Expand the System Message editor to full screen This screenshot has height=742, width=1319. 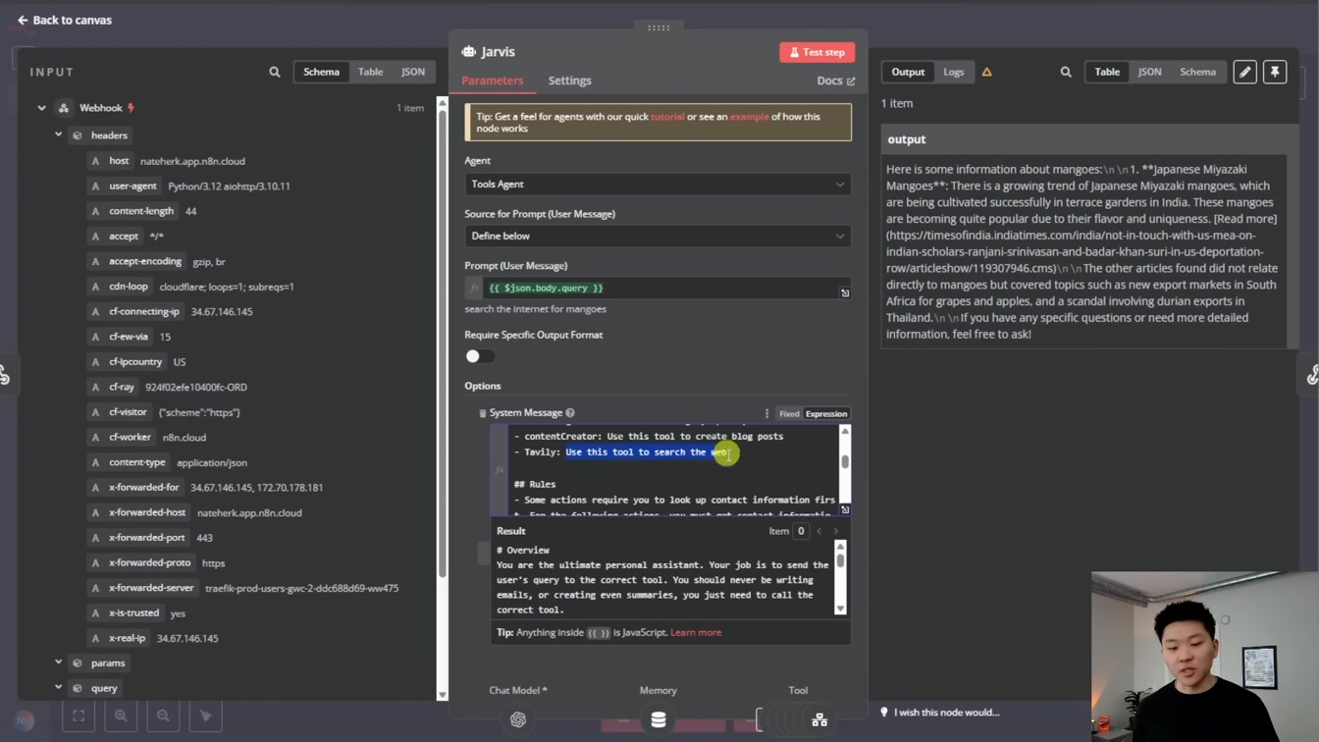click(844, 509)
